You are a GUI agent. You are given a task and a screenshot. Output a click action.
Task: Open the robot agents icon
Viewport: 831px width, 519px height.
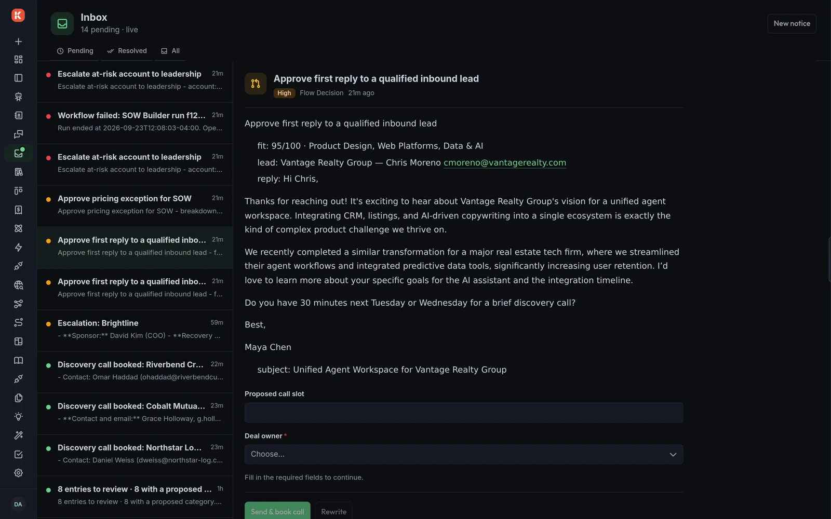[18, 97]
